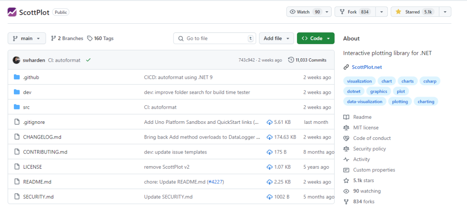
Task: Click the green CI checkmark status icon
Action: [x=88, y=60]
